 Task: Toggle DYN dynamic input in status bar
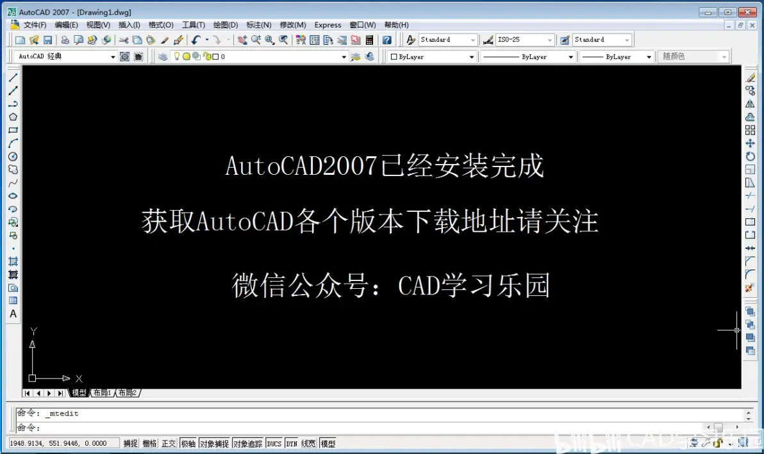(292, 443)
